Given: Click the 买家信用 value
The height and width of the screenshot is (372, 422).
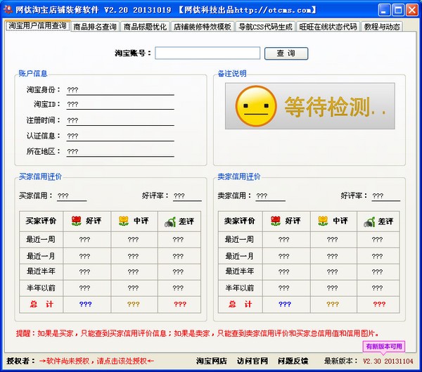Looking at the screenshot, I should pos(72,196).
